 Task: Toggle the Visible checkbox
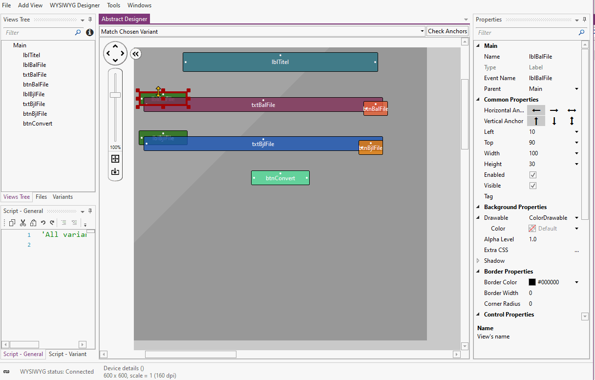click(x=533, y=186)
